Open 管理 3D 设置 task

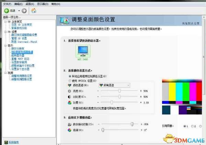point(19,38)
